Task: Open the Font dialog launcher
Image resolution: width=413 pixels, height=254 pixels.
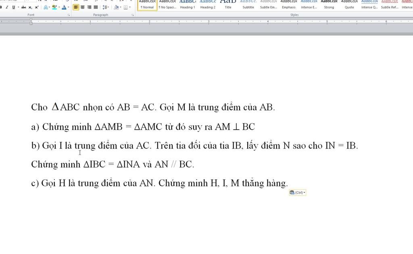Action: click(x=69, y=15)
